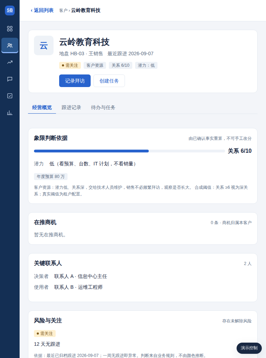Screen dimensions: 266x358
Task: Click 创建任务 button
Action: [109, 81]
